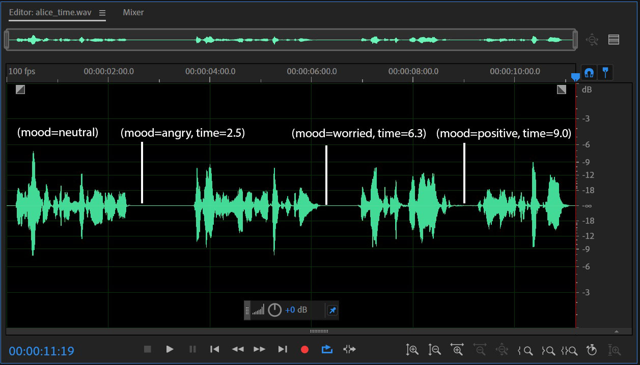Click the Zoom Out Amplitude icon
The width and height of the screenshot is (640, 365).
click(x=434, y=350)
